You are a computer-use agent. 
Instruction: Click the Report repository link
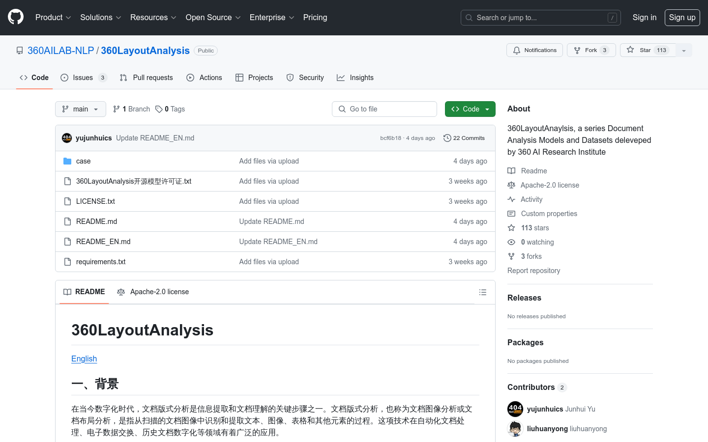tap(533, 271)
